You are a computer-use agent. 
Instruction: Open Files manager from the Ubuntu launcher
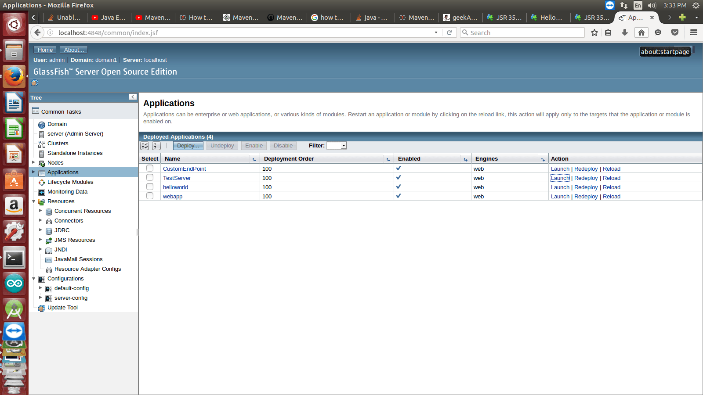[x=14, y=50]
